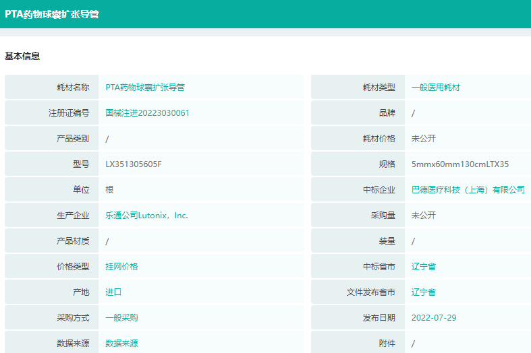531x353 pixels.
Task: Open the 数据来源 source link
Action: (x=121, y=344)
